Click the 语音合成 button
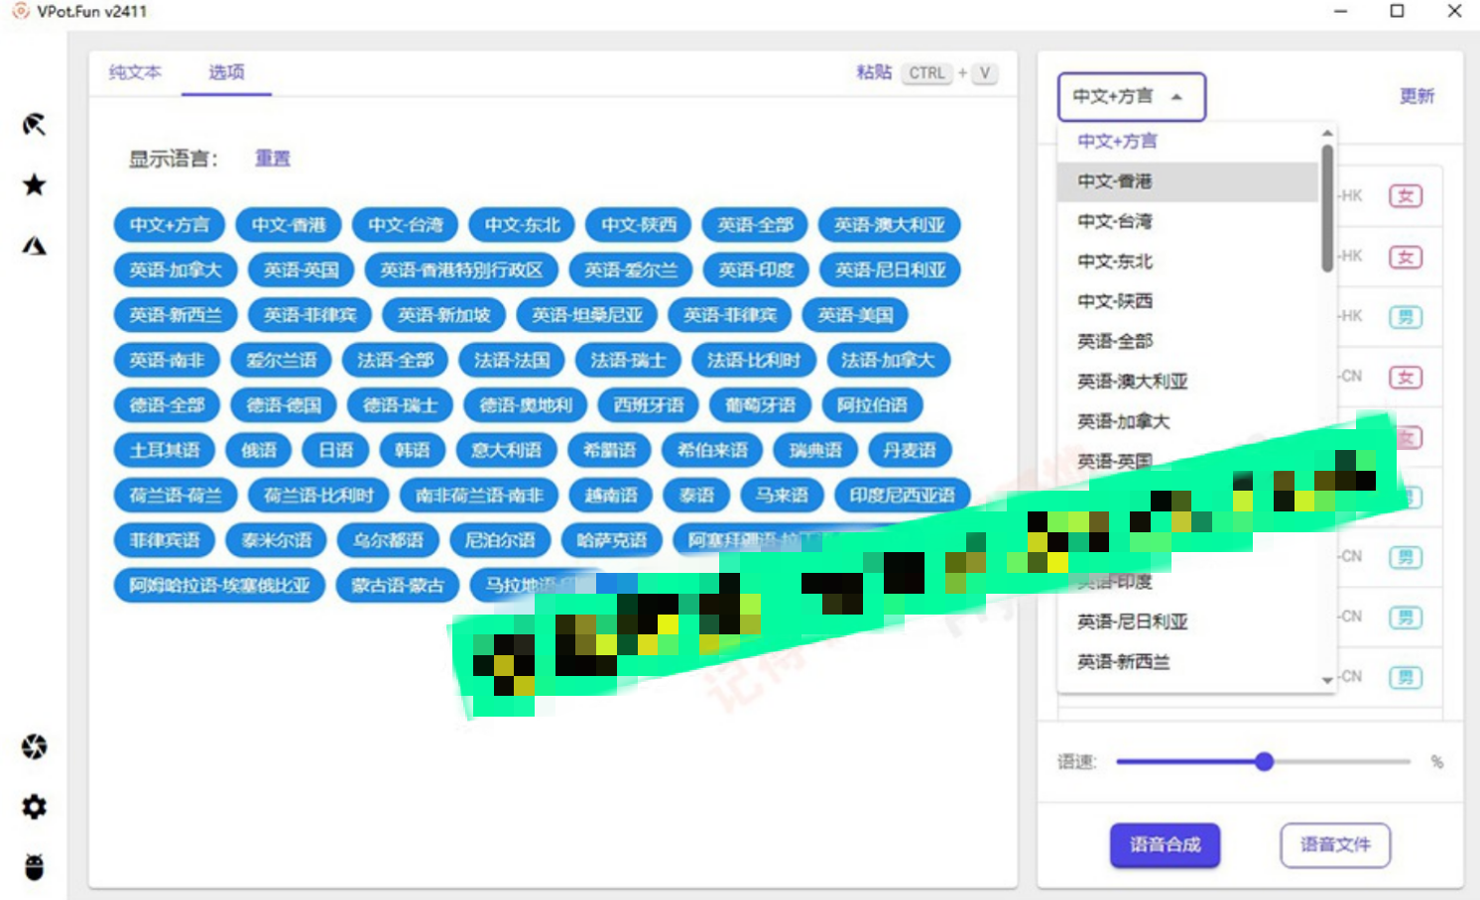The width and height of the screenshot is (1480, 900). click(x=1165, y=844)
